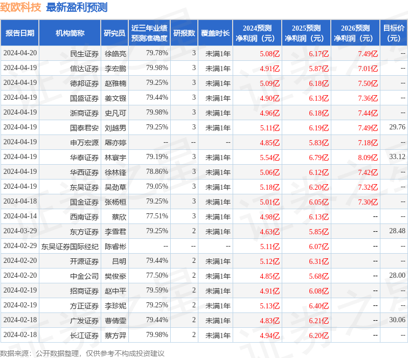The width and height of the screenshot is (408, 358).
Task: Click accuracy value 77.51%
Action: (157, 216)
